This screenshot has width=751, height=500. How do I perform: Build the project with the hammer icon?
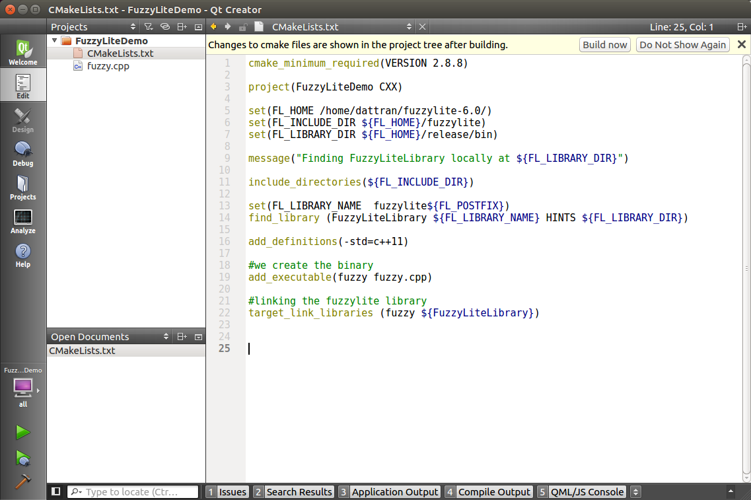(22, 482)
